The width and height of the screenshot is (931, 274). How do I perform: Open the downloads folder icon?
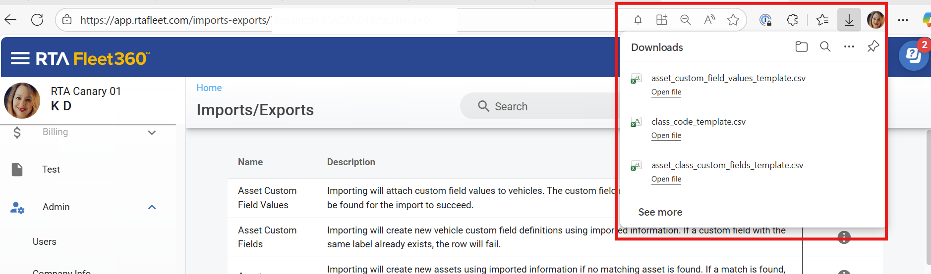tap(801, 46)
